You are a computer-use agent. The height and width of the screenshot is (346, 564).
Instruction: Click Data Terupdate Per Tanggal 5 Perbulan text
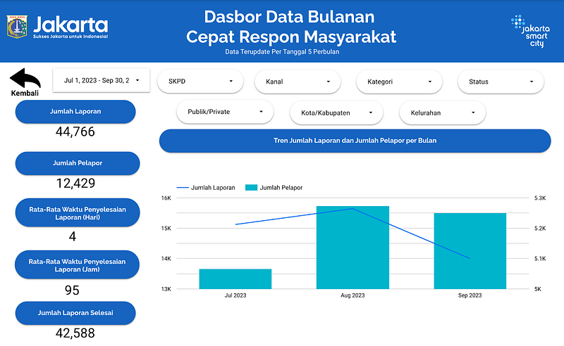[282, 51]
